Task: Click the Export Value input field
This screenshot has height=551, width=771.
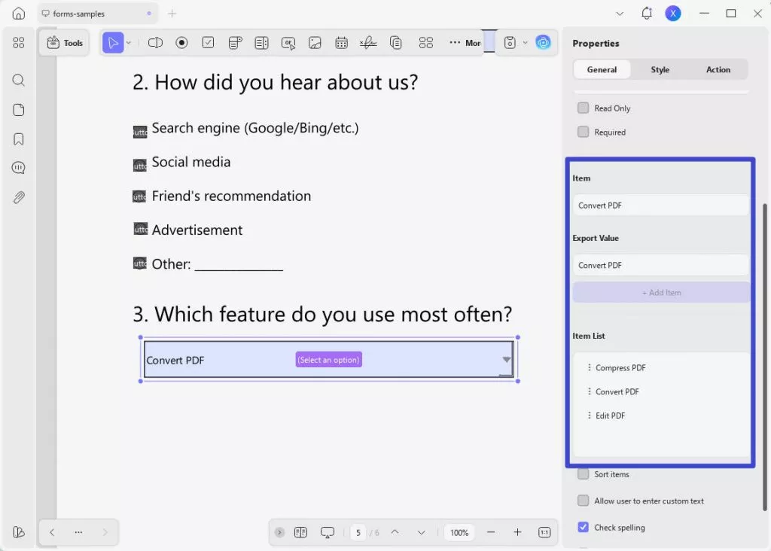Action: [660, 266]
